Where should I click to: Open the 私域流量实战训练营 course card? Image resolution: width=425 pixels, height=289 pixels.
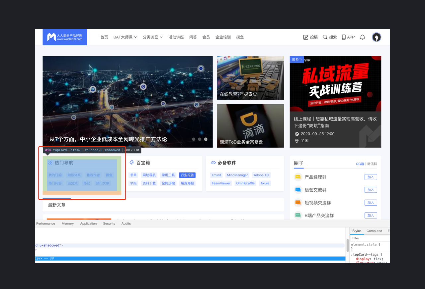(x=335, y=102)
